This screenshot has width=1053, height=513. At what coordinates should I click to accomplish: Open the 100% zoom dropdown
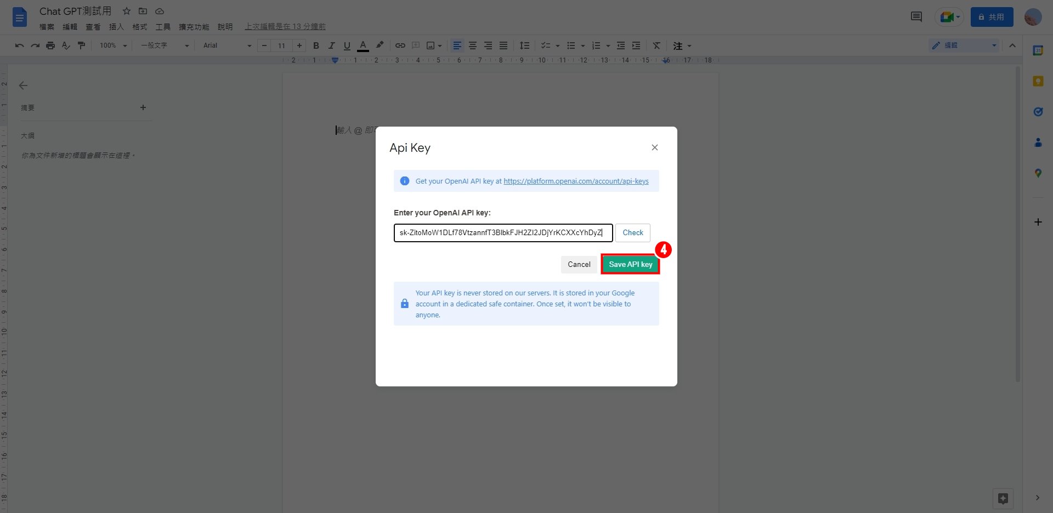tap(113, 45)
